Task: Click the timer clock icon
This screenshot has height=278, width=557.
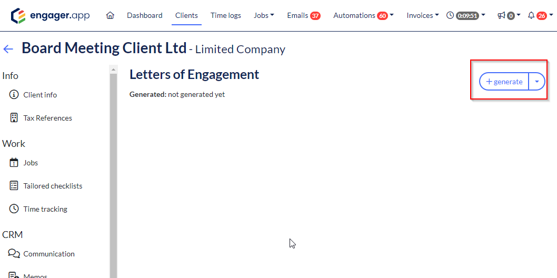Action: pos(450,16)
